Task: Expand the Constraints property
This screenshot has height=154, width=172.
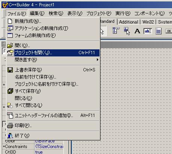Action: 4,147
